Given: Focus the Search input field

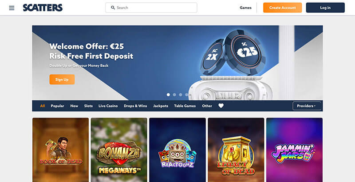Looking at the screenshot, I should [151, 8].
